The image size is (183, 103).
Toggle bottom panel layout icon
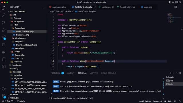point(173,2)
